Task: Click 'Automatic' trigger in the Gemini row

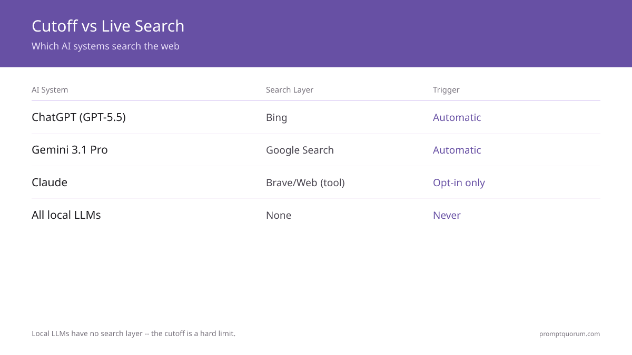Action: [457, 150]
